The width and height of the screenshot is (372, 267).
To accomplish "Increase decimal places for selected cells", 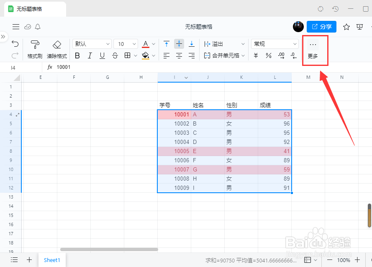I will tap(281, 55).
